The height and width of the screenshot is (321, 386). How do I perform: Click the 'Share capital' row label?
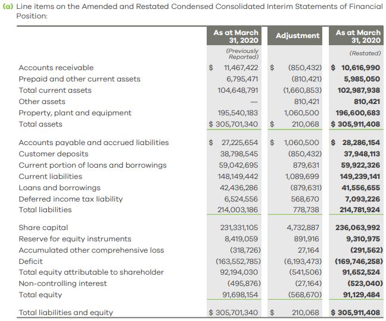click(x=43, y=228)
